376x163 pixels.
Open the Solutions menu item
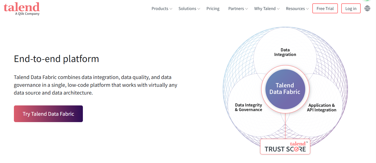187,9
